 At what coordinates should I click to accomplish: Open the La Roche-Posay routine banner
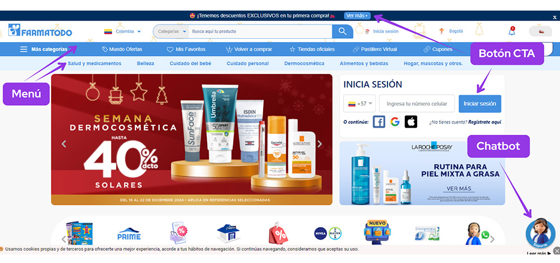point(422,173)
